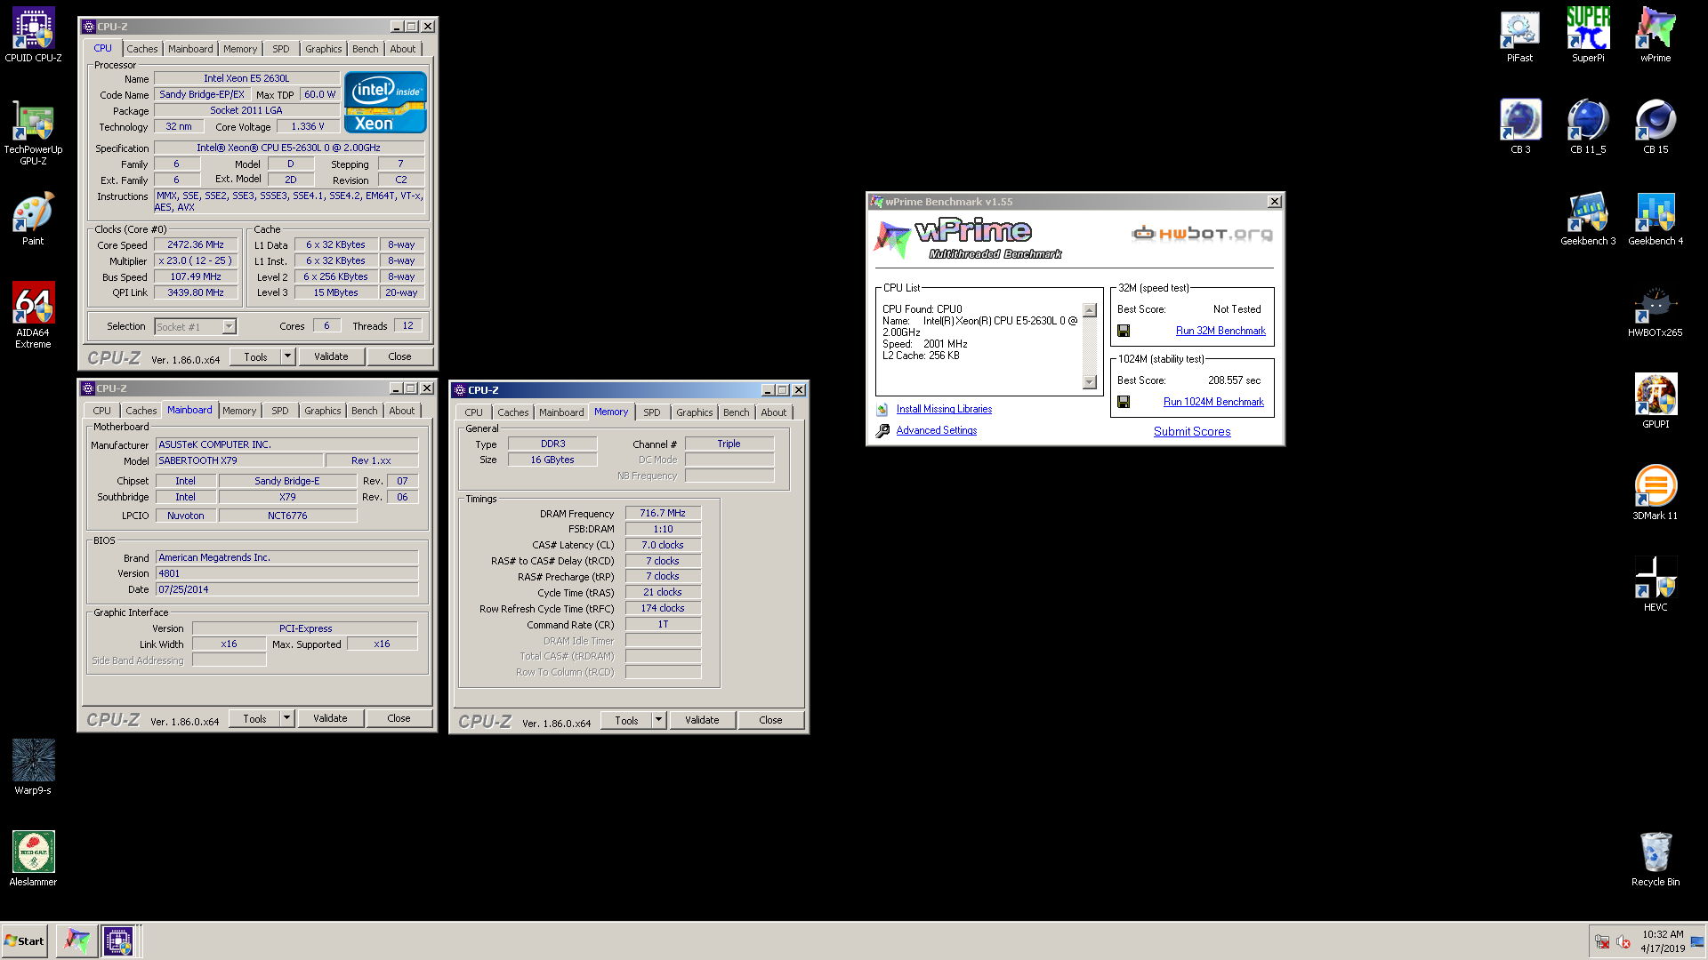1708x960 pixels.
Task: Open Graphics tab in Mainboard CPU-Z window
Action: pyautogui.click(x=322, y=411)
